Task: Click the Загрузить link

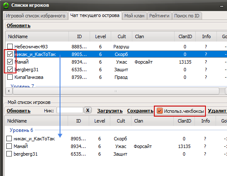Action: (110, 111)
